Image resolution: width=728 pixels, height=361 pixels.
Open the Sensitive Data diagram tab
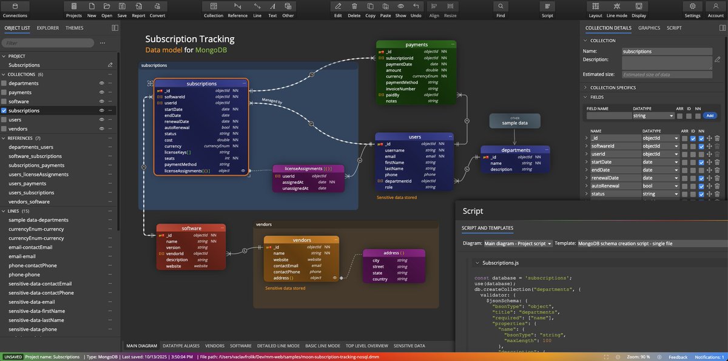409,345
